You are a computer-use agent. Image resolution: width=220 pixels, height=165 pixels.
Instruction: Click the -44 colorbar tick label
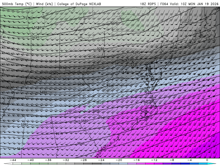point(13,160)
